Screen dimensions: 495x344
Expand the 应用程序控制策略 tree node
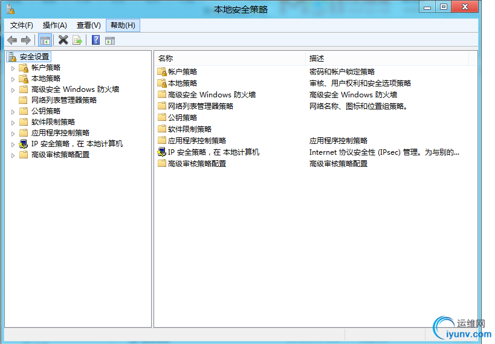13,134
